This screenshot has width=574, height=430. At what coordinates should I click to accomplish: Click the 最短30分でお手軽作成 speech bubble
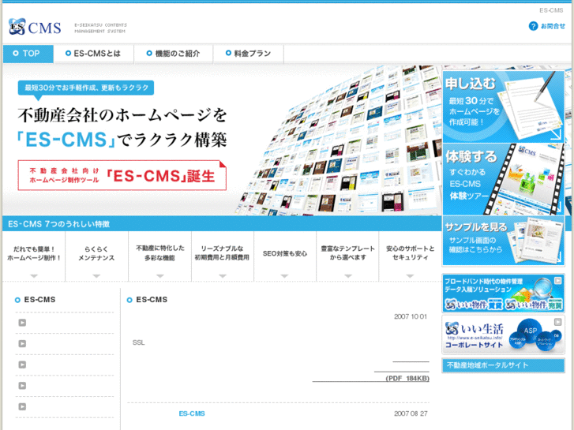(x=86, y=88)
